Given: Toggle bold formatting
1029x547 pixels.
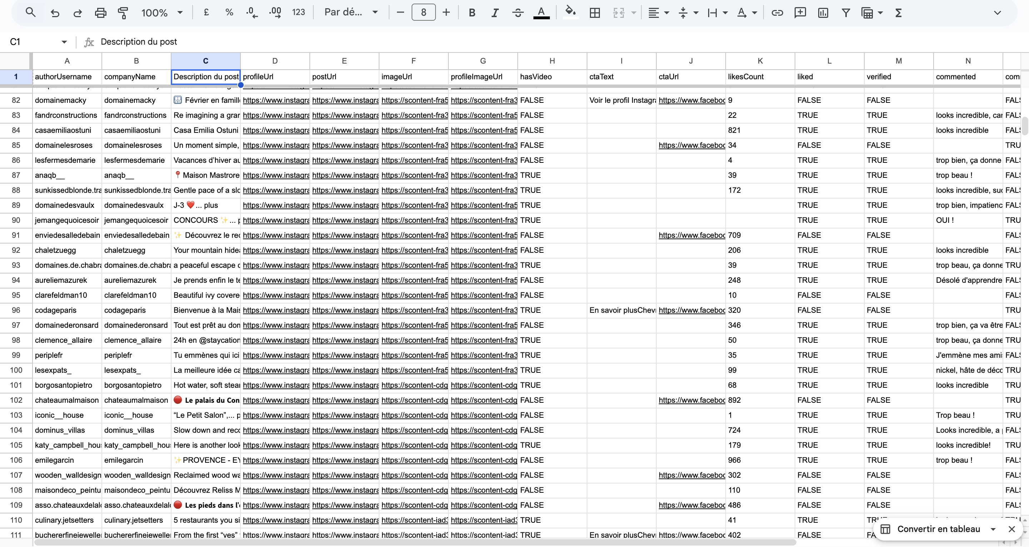Looking at the screenshot, I should [x=472, y=13].
